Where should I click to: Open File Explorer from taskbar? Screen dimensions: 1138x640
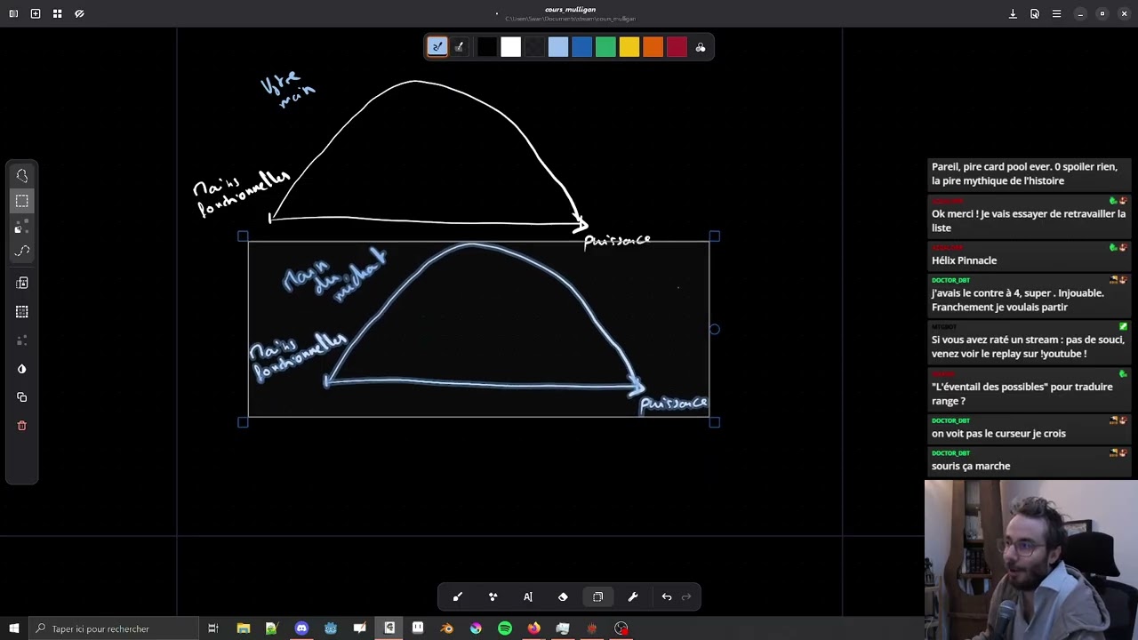[x=244, y=628]
